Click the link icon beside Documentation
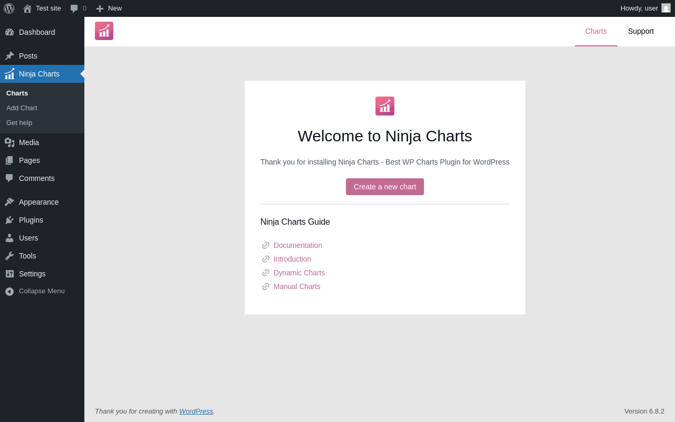675x422 pixels. [266, 245]
